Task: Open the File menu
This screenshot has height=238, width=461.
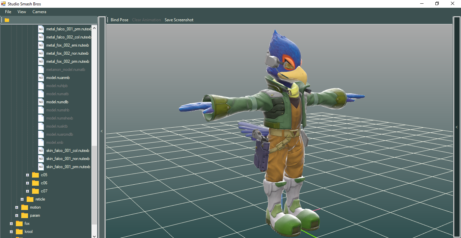Action: 8,12
